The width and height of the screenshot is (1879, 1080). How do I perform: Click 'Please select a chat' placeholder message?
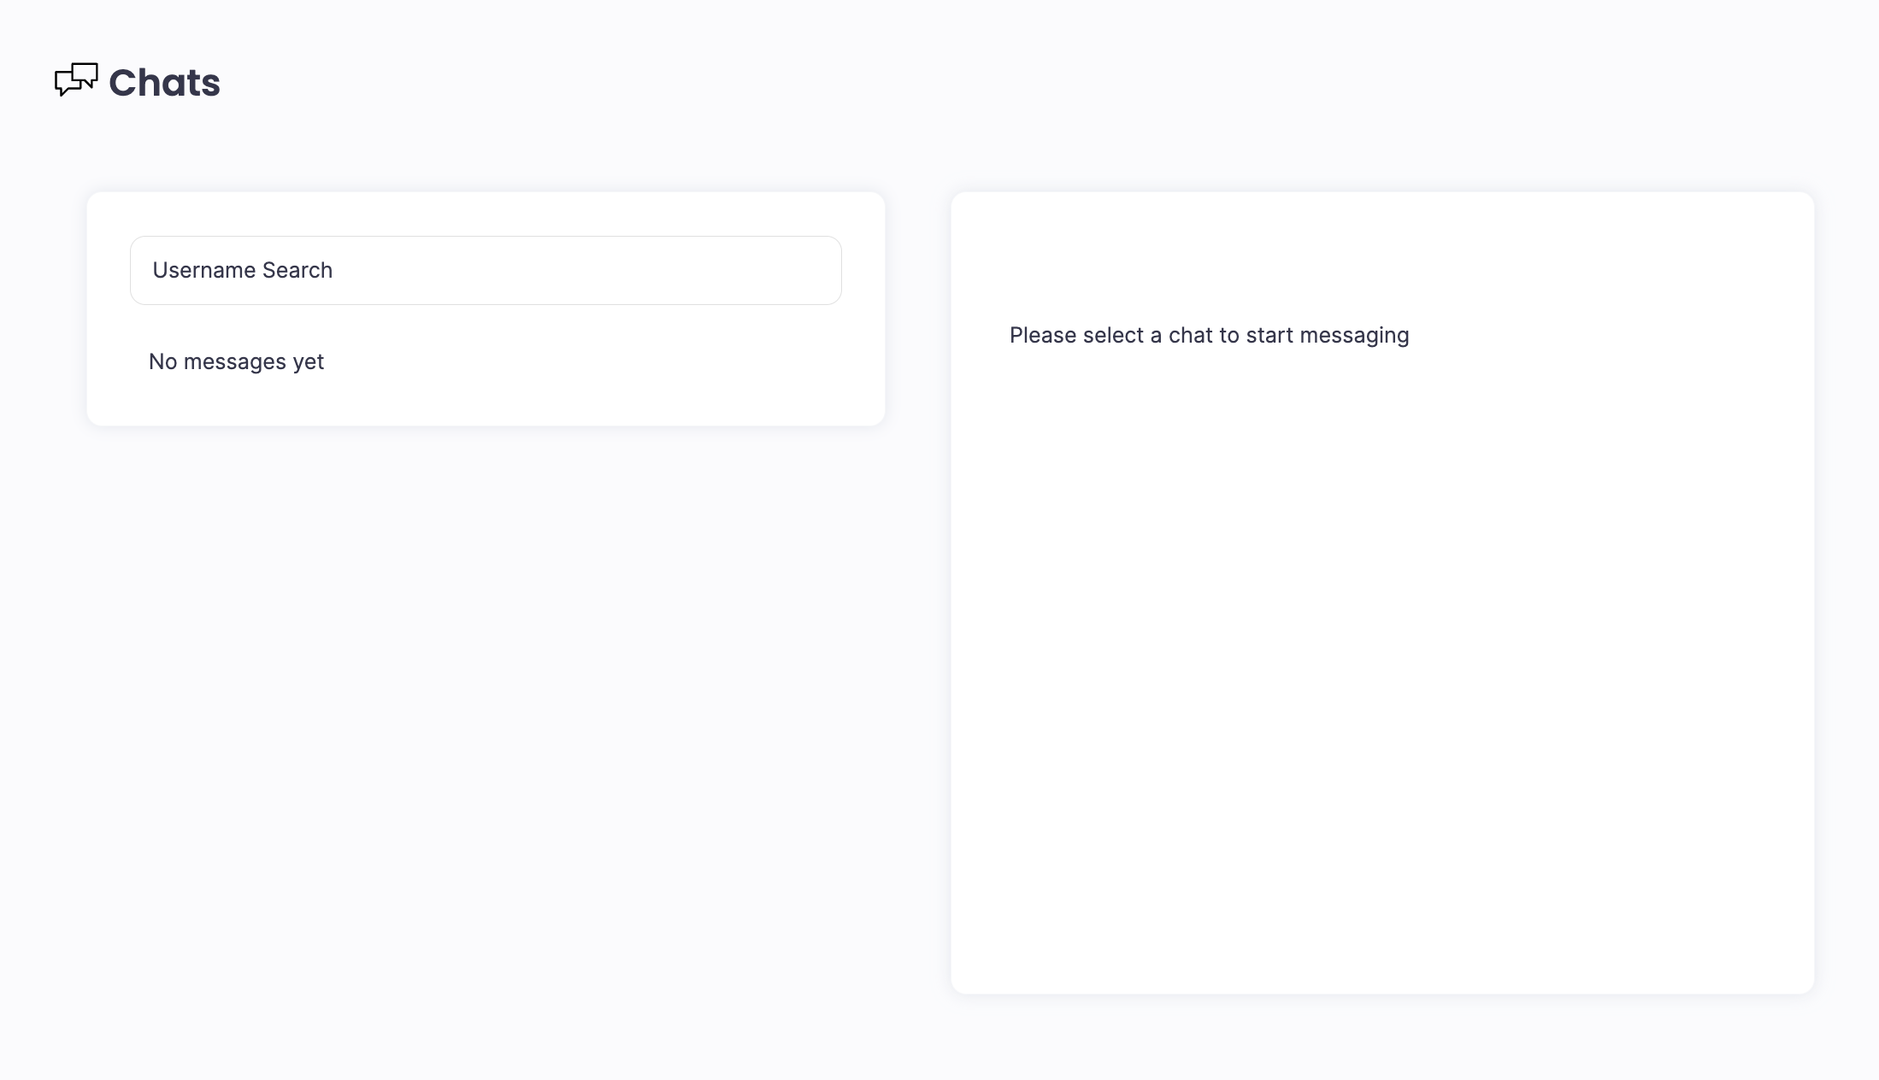tap(1208, 335)
